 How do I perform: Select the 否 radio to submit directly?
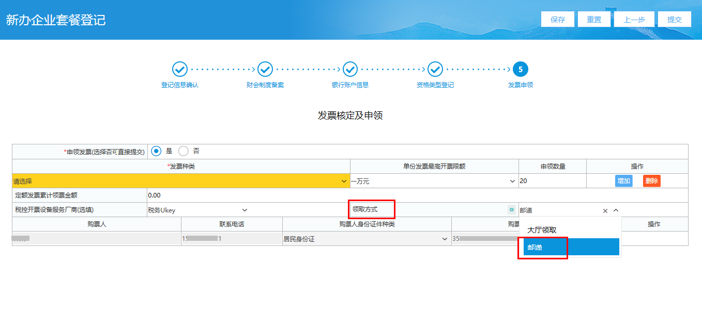(183, 150)
